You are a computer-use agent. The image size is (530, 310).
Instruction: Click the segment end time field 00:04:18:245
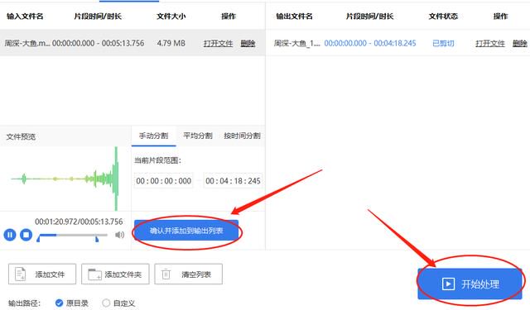233,181
